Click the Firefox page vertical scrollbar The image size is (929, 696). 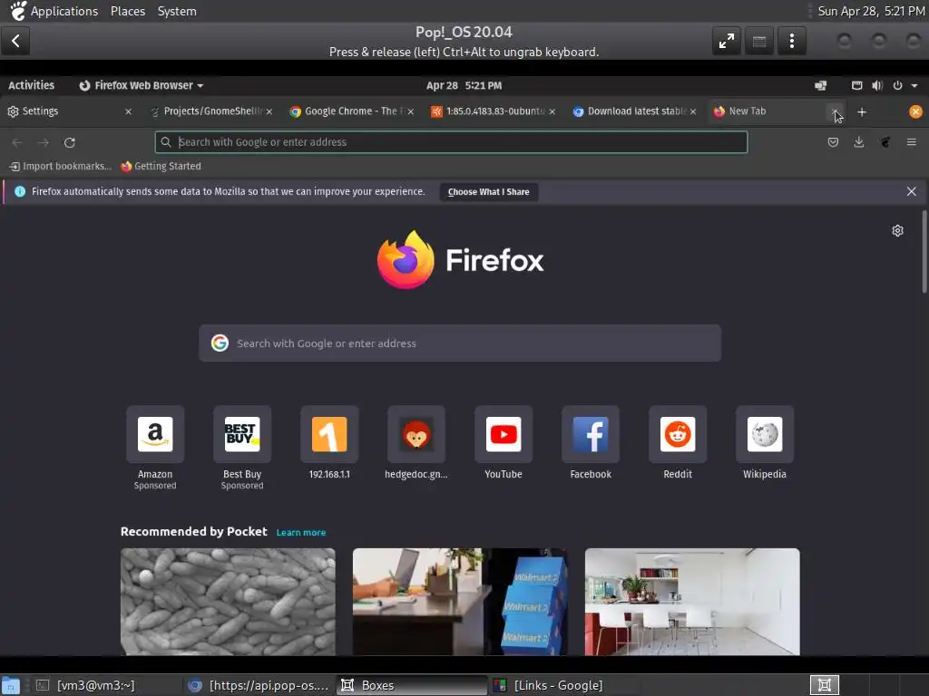click(x=924, y=252)
